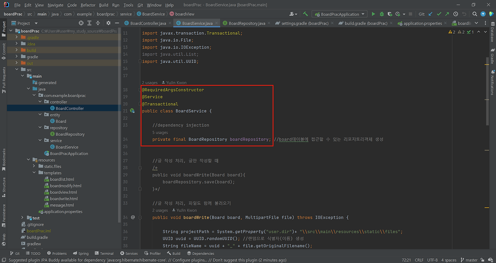Click the Configure plugins link in status bar
Screen dimensions: 496x263
tap(186, 260)
